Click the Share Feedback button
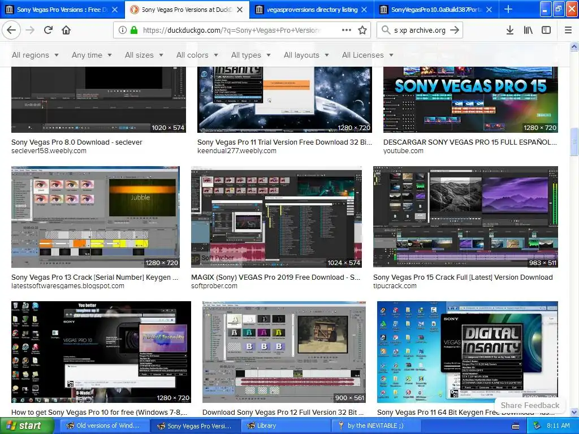Screen dimensions: 579x434 [530, 405]
